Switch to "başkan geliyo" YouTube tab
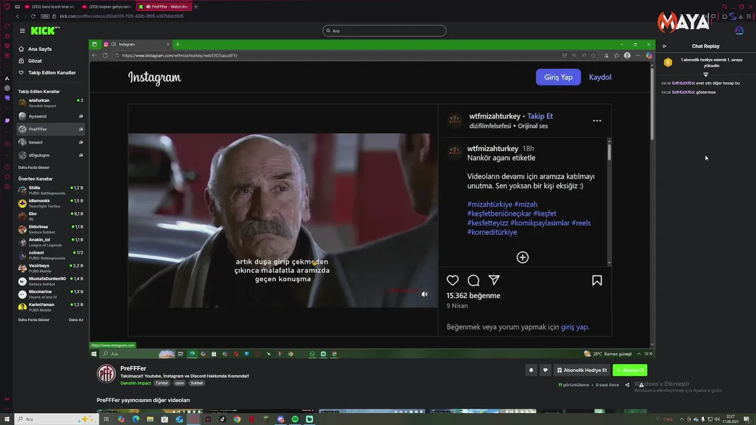756x425 pixels. (107, 6)
